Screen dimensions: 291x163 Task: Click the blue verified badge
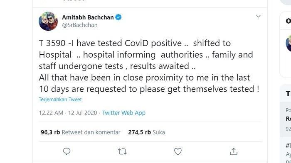point(118,17)
